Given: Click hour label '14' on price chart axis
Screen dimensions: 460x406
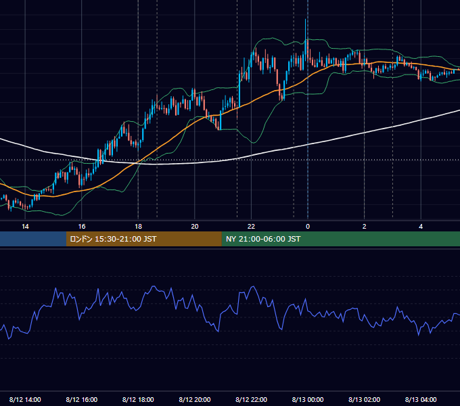Looking at the screenshot, I should [x=25, y=227].
